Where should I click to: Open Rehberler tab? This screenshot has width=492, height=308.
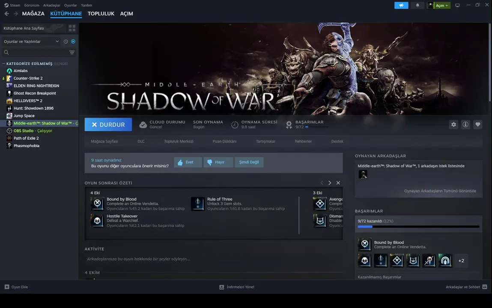[x=303, y=141]
